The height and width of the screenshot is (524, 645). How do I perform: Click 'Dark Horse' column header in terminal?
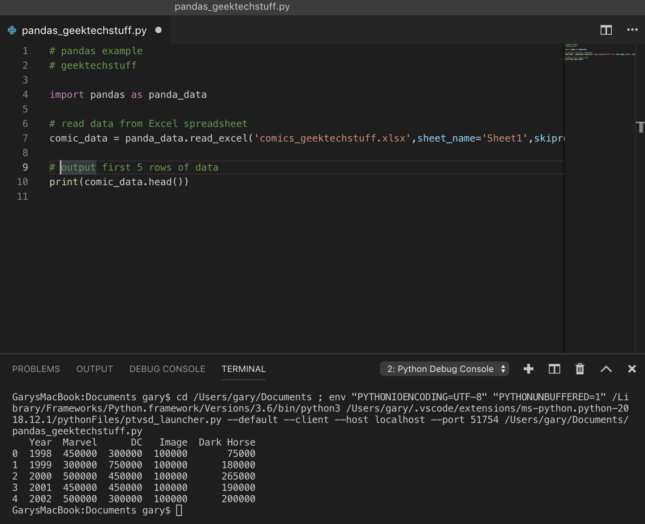coord(227,442)
